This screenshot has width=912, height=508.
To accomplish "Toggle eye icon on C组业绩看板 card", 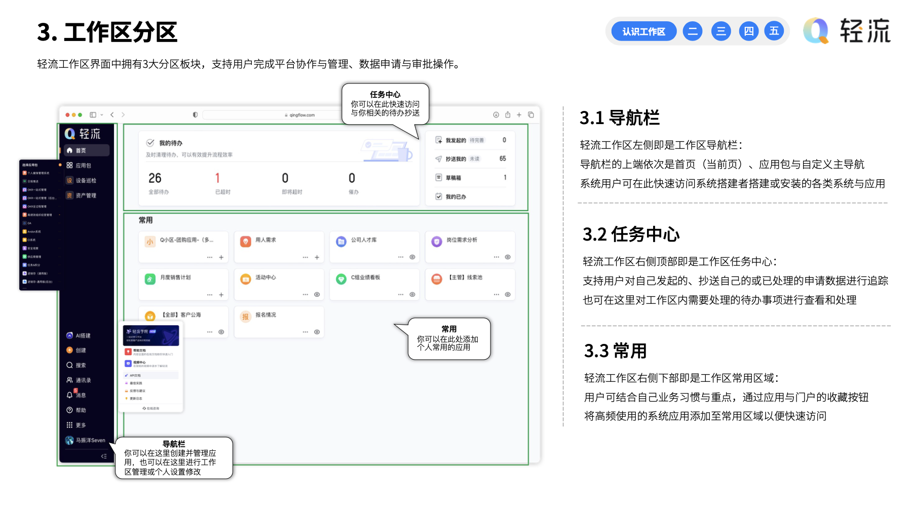I will pos(412,295).
